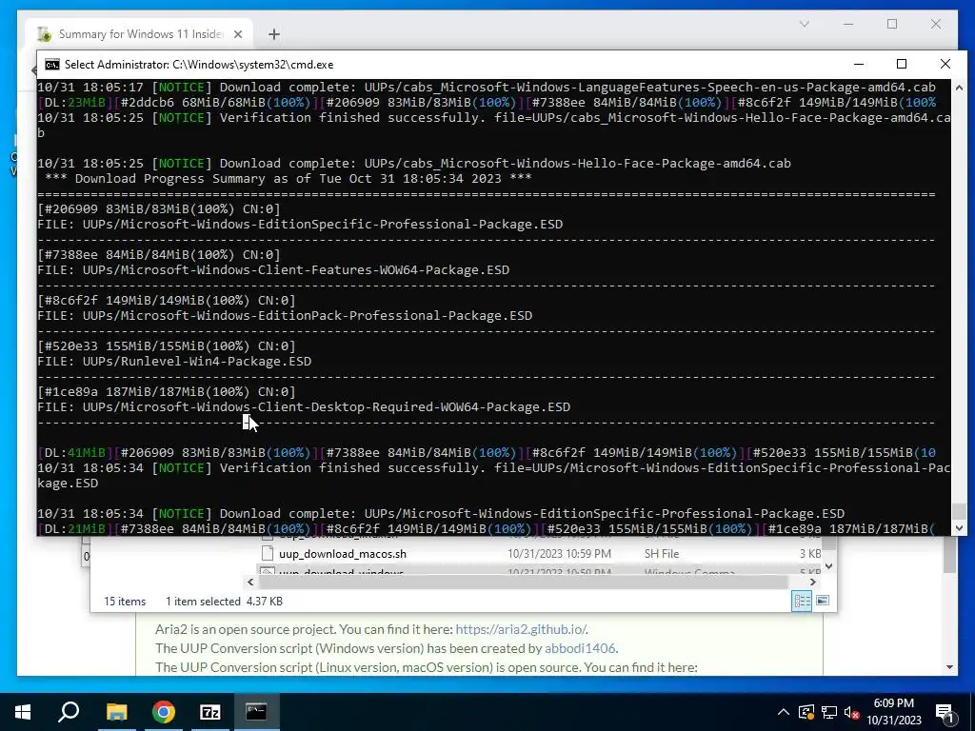Viewport: 975px width, 731px height.
Task: Select uup_download_macos.sh file in Explorer
Action: [343, 553]
